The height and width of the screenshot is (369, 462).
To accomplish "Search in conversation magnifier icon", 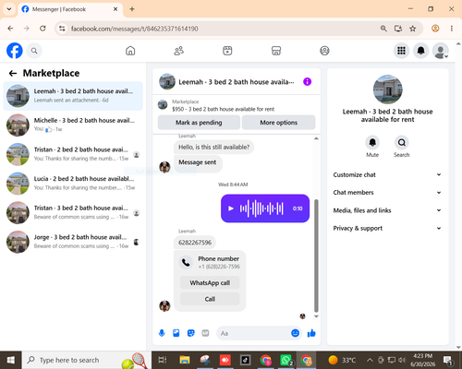I will 402,142.
